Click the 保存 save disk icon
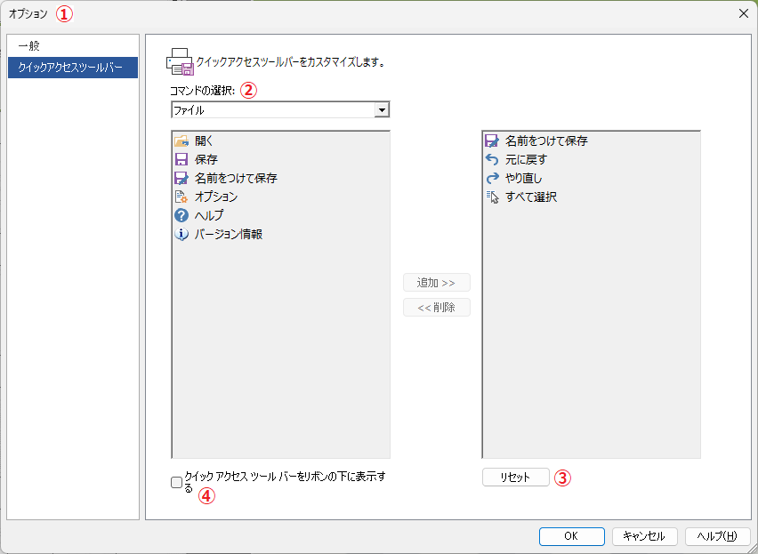The width and height of the screenshot is (758, 554). [x=181, y=158]
